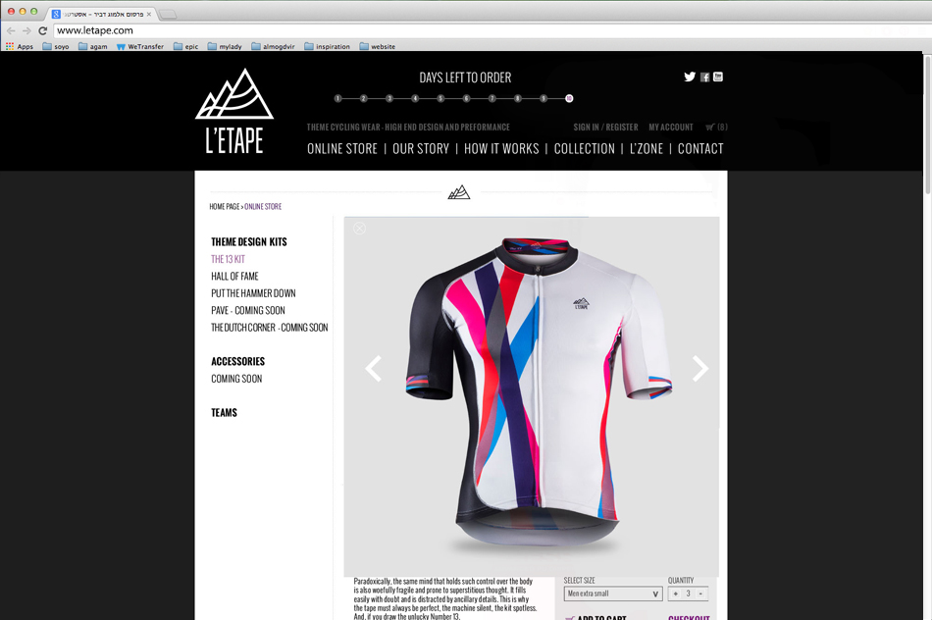Click the L'ETAPE mountain logo
The image size is (932, 620).
coord(234,111)
